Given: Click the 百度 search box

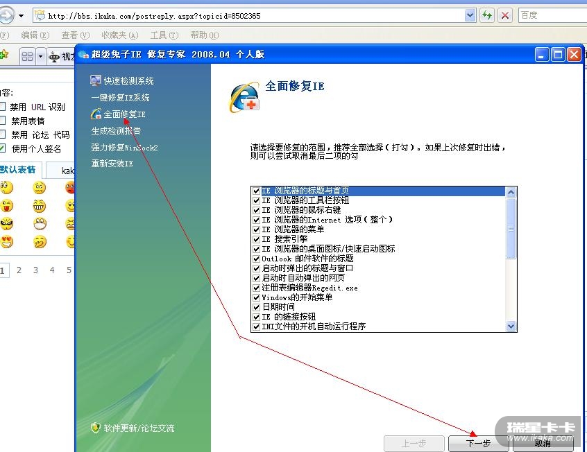Looking at the screenshot, I should [552, 15].
